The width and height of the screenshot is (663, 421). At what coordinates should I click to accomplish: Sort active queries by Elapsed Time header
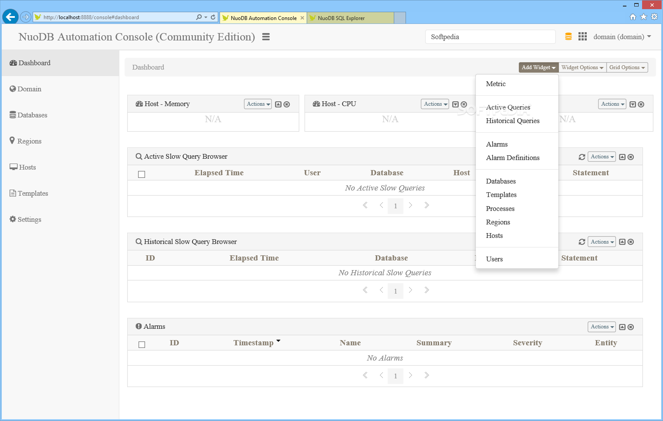219,173
